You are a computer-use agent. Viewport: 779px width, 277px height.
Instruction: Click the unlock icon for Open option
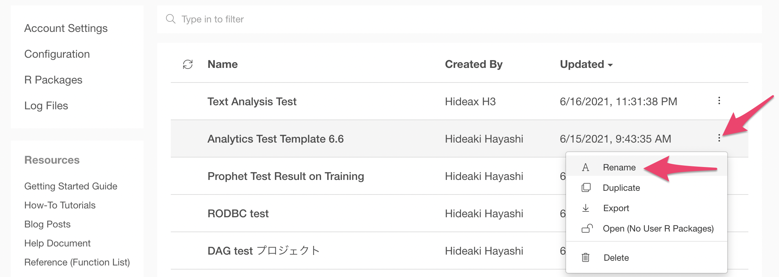[587, 228]
